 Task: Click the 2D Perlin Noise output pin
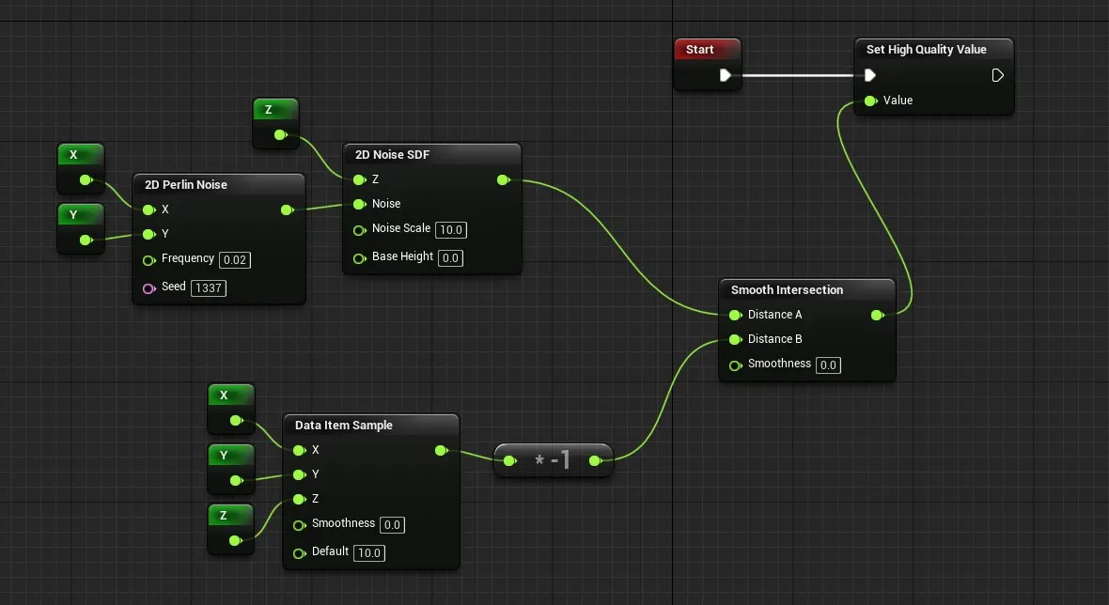(x=287, y=210)
